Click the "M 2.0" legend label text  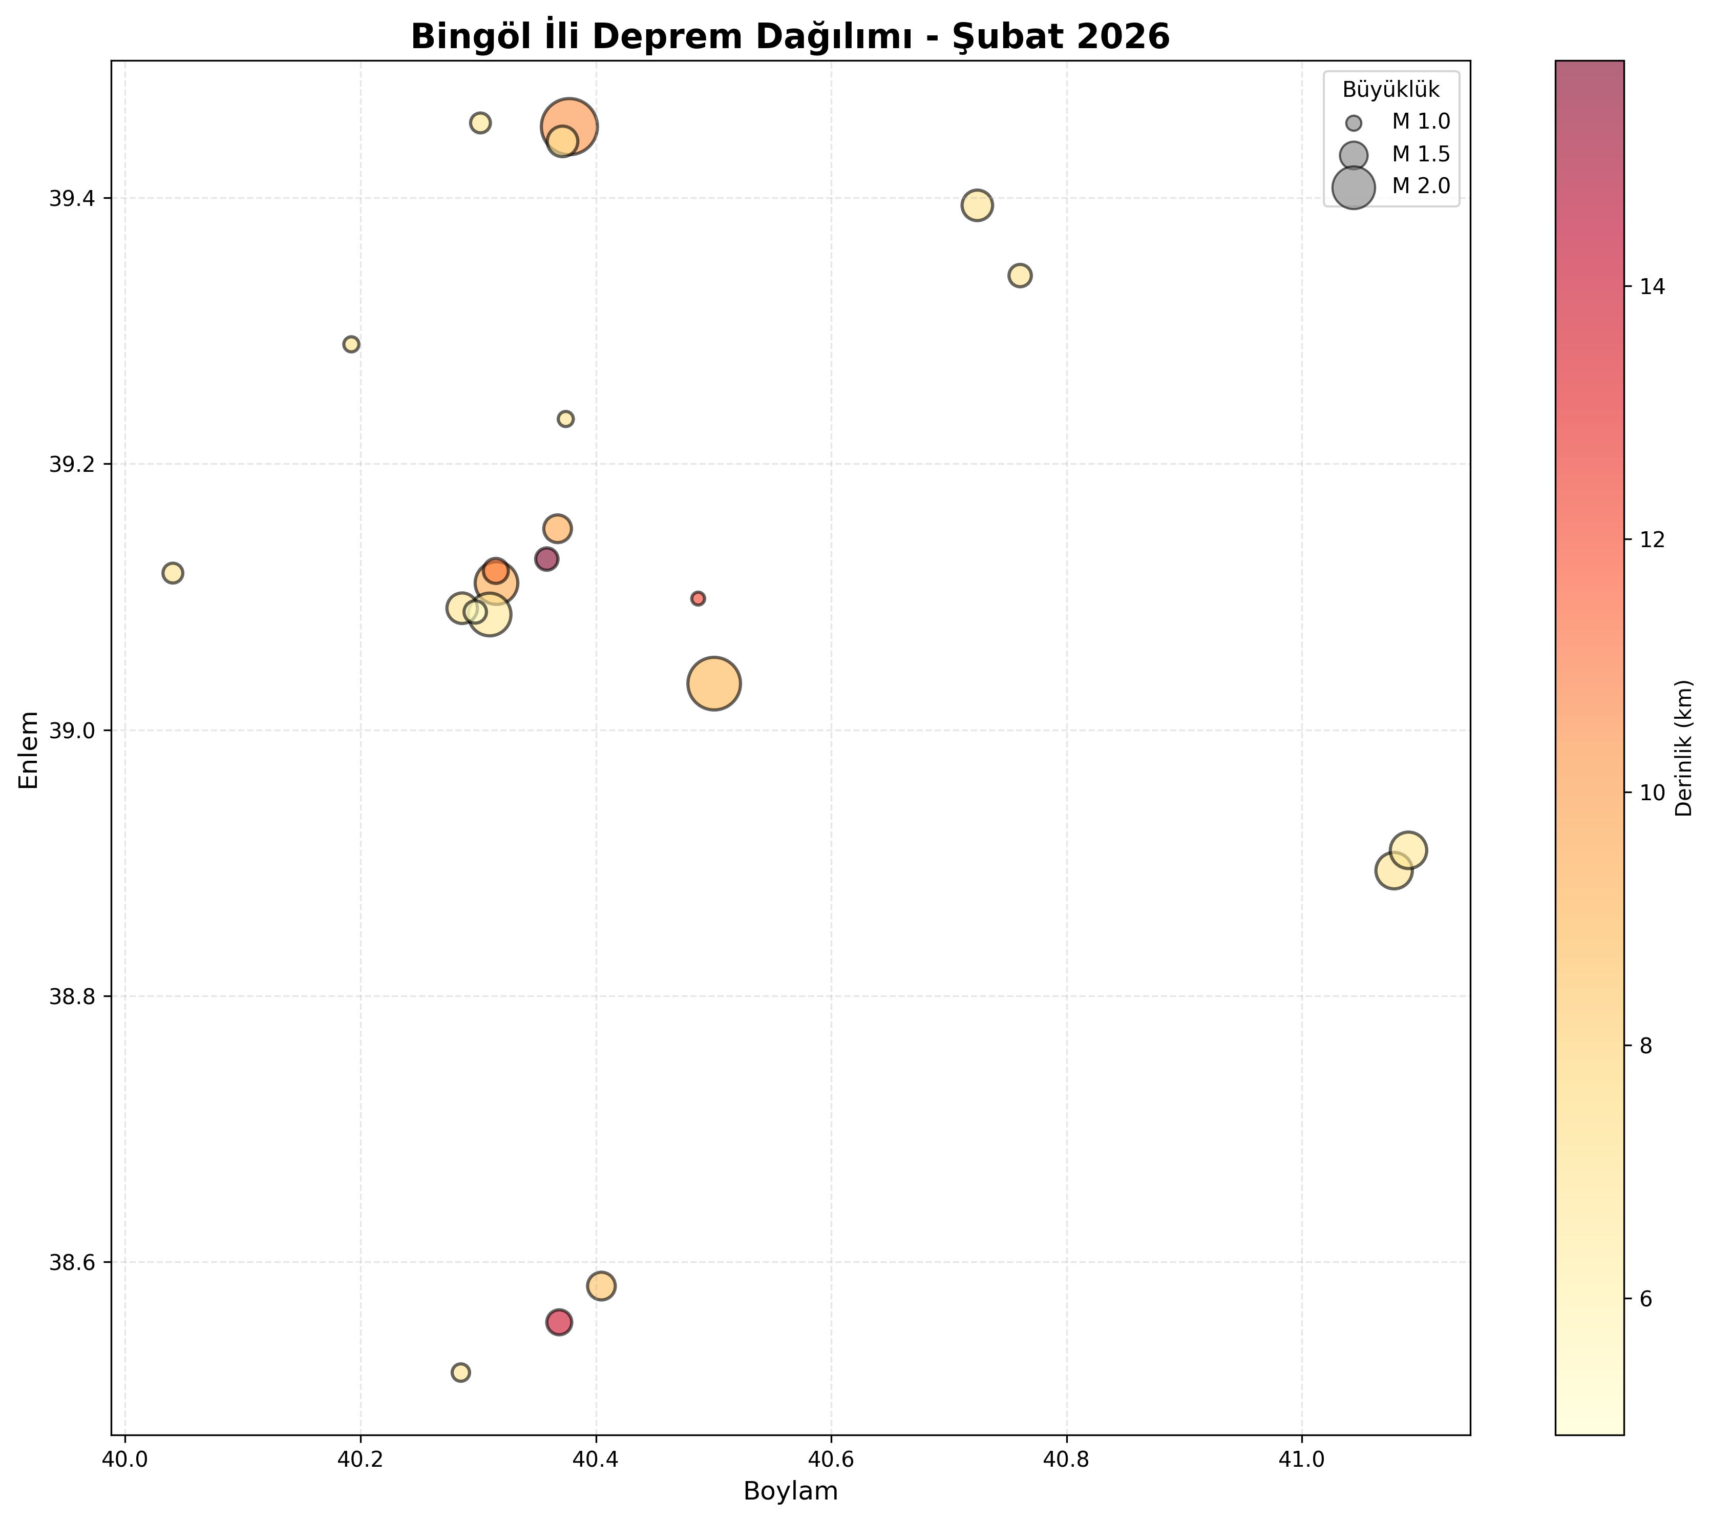[1421, 186]
